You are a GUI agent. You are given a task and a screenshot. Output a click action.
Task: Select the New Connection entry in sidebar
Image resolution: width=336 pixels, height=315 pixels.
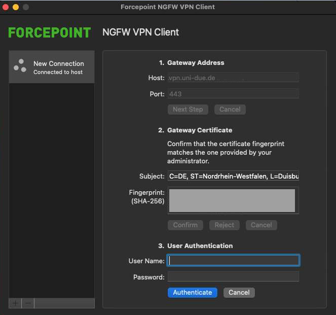[x=52, y=67]
